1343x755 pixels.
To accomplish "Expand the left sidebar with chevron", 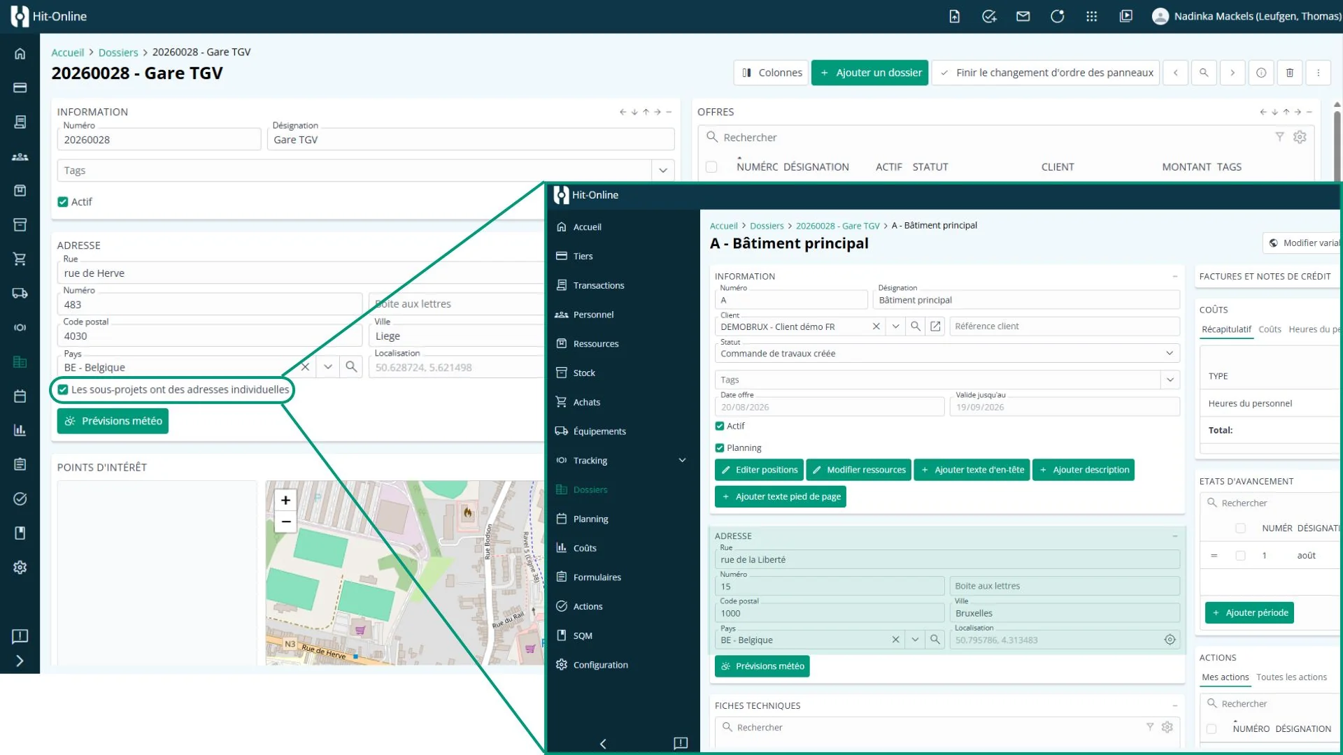I will tap(20, 661).
